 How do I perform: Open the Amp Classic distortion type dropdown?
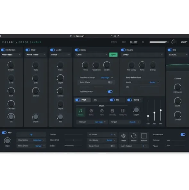(x=11, y=55)
